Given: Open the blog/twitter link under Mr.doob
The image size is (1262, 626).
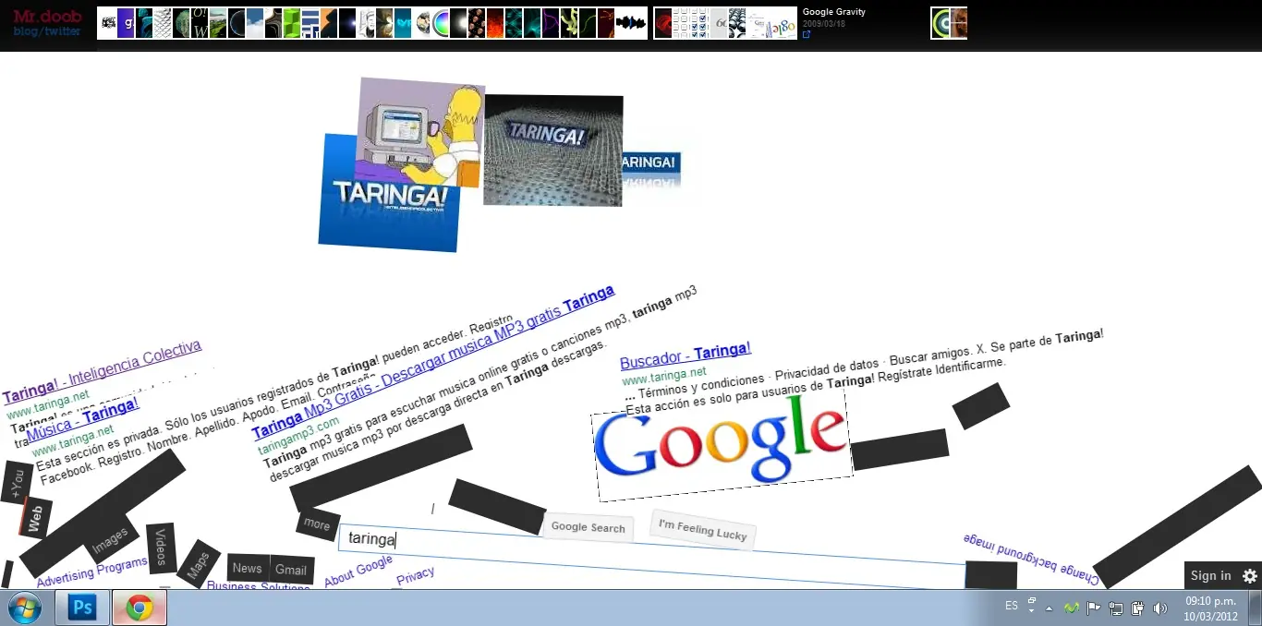Looking at the screenshot, I should [47, 30].
